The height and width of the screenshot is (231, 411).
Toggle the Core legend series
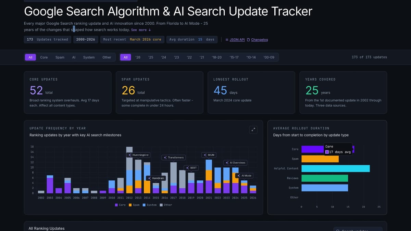click(x=120, y=205)
